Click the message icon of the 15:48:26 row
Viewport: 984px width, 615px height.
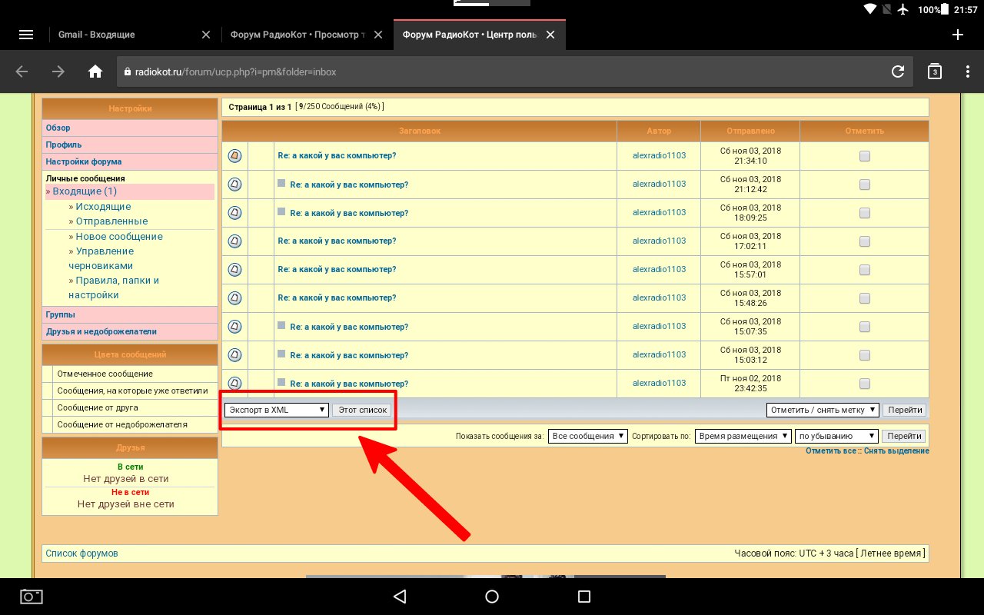(x=235, y=298)
